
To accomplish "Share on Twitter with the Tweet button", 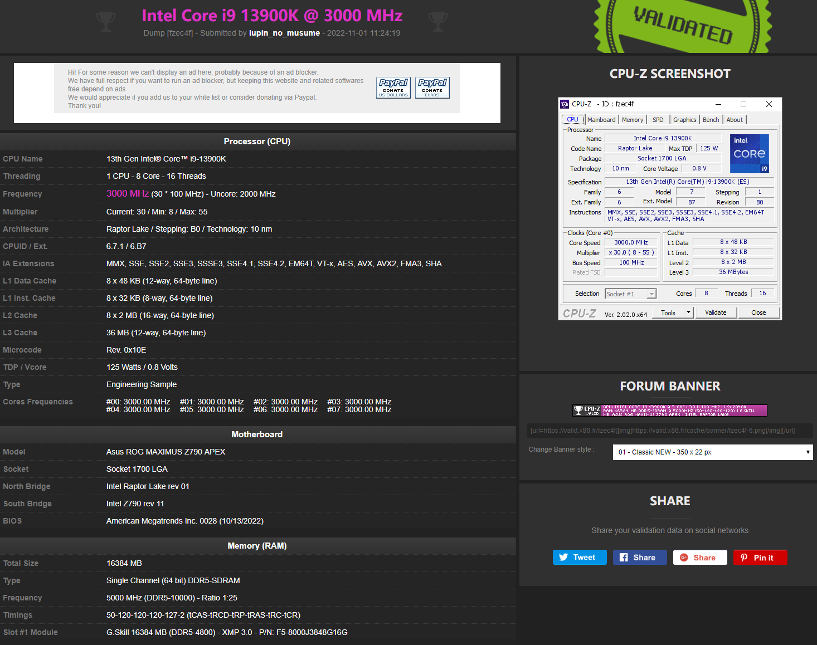I will tap(579, 558).
